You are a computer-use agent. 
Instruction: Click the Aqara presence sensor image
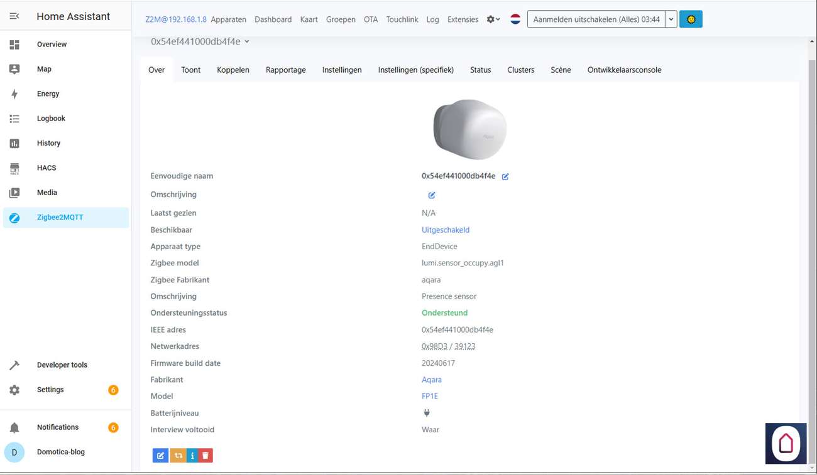click(x=469, y=129)
